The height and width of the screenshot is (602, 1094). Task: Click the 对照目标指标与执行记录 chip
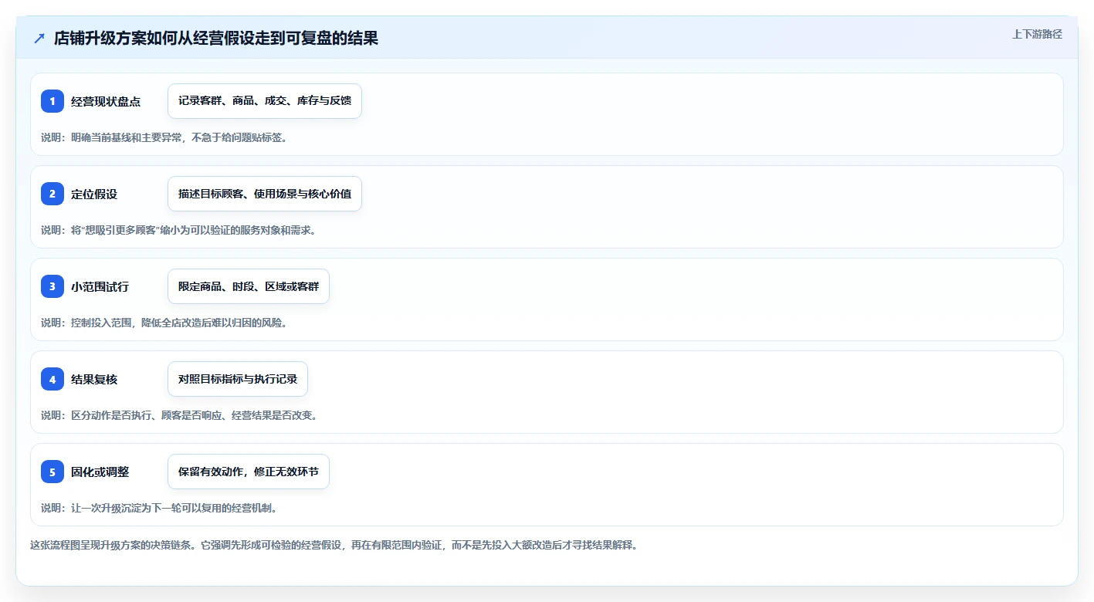(x=238, y=379)
